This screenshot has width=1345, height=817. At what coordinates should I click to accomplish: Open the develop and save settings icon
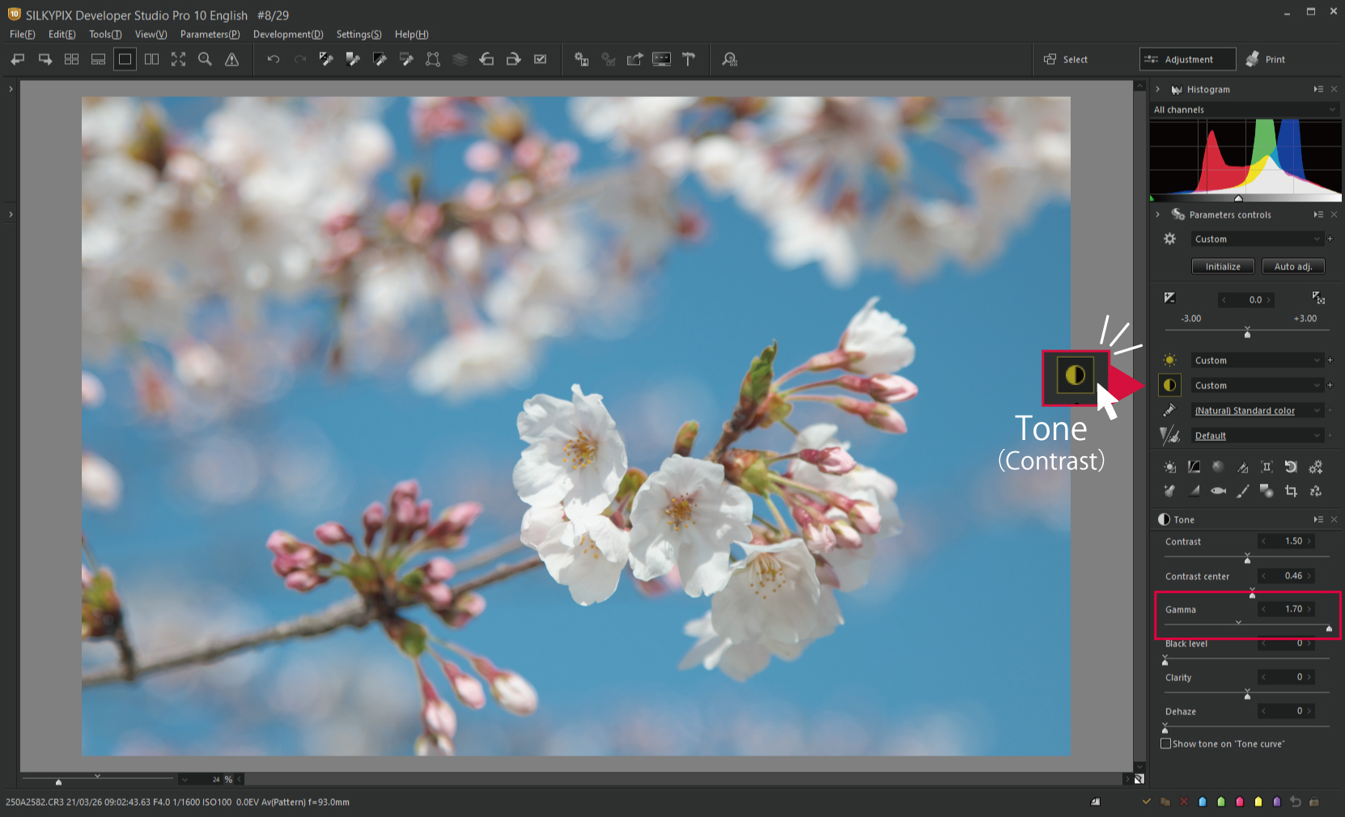(x=581, y=59)
